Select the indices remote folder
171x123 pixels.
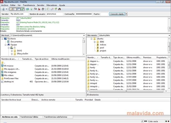click(103, 45)
